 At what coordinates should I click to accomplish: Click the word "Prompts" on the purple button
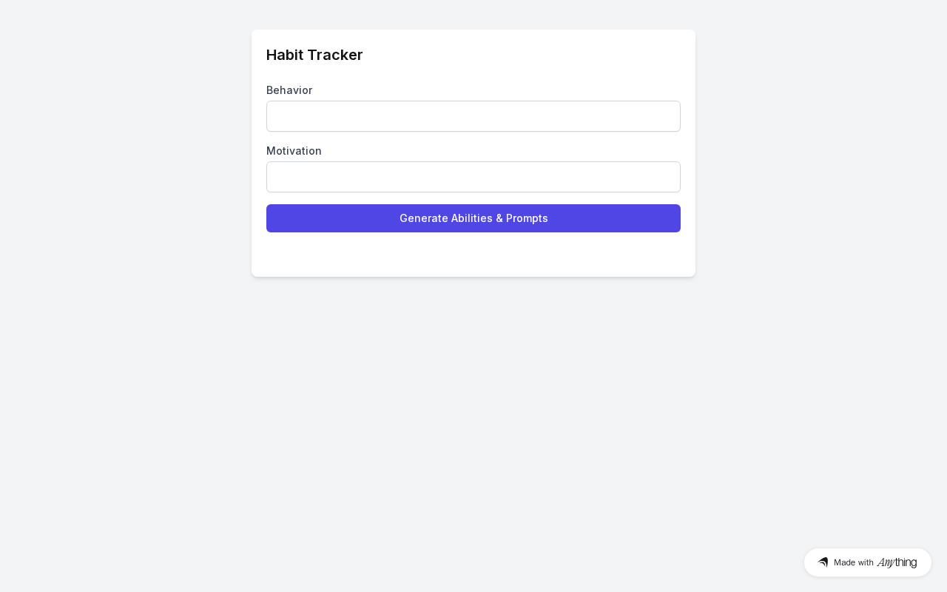(x=527, y=218)
